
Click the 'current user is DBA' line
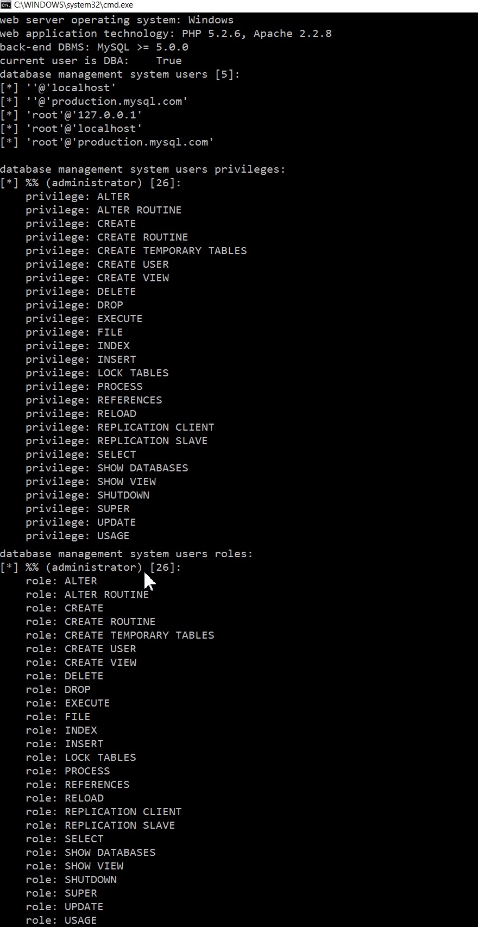tap(91, 61)
